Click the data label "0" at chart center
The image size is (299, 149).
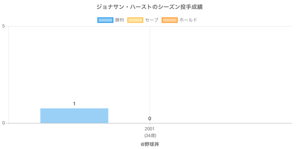coord(149,118)
